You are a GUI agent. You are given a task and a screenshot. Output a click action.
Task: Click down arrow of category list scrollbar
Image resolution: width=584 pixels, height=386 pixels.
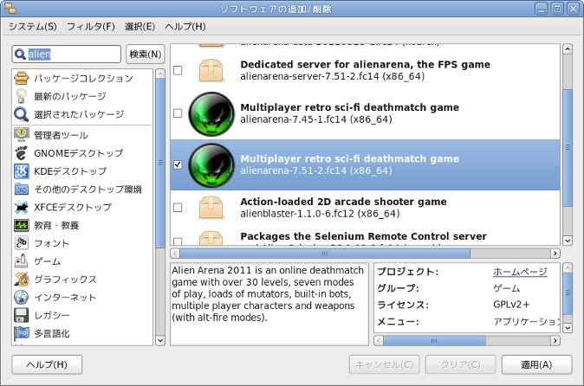160,340
